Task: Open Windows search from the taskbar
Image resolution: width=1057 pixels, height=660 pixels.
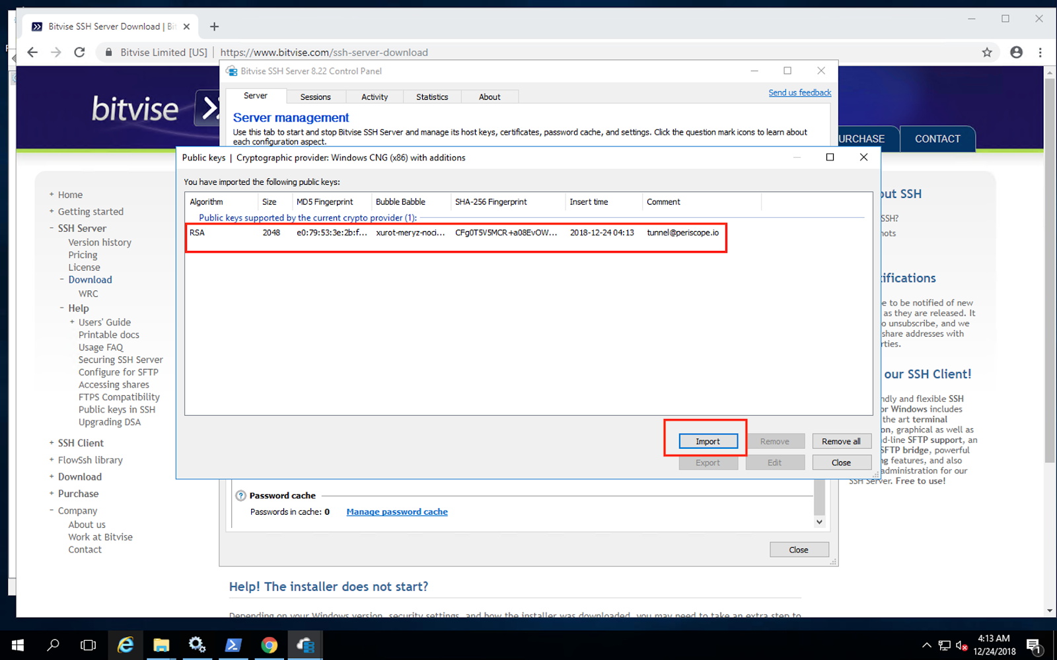Action: [x=54, y=645]
